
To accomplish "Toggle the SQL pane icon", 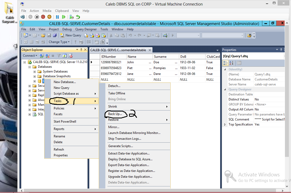I will click(37, 42).
